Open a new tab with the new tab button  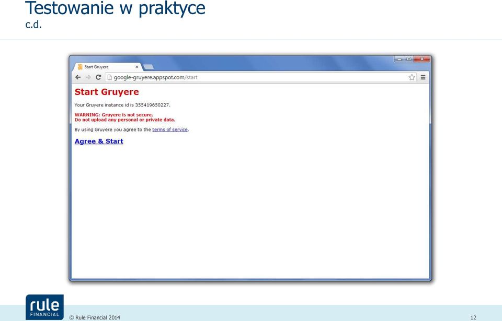[148, 67]
